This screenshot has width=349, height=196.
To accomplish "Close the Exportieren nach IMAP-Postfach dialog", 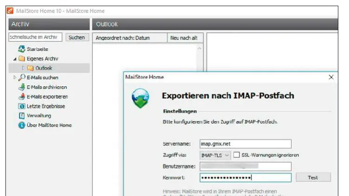I will coord(331,77).
